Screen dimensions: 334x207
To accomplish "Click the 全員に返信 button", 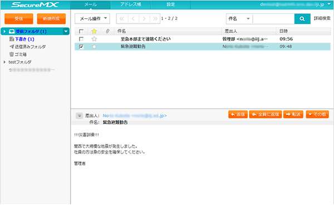I will [266, 115].
